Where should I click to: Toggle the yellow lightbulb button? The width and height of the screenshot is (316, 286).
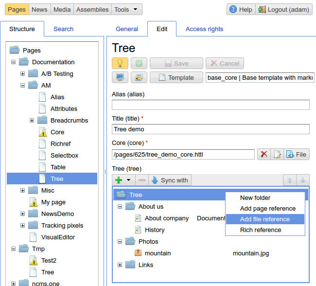point(120,63)
